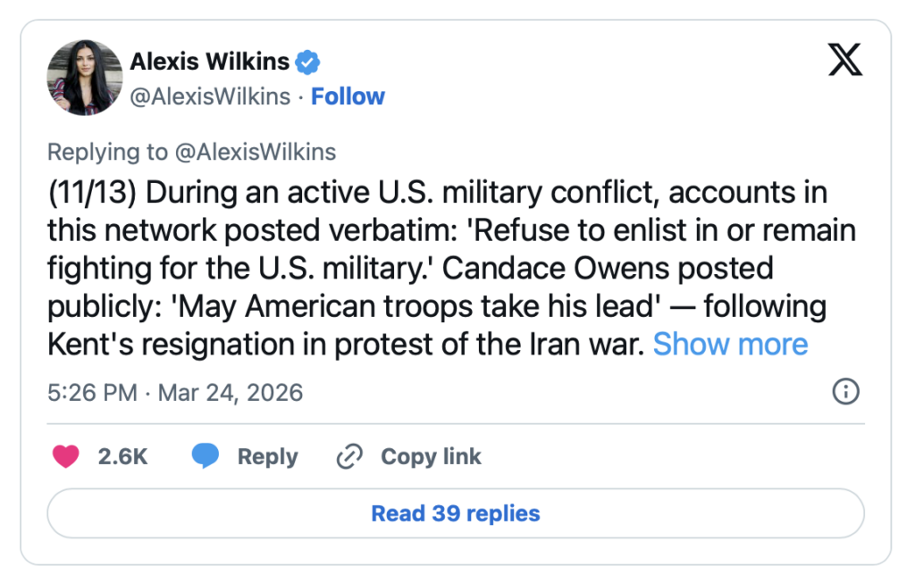Screen dimensions: 915x583
Task: Open the tweet info circle icon
Action: pyautogui.click(x=845, y=391)
